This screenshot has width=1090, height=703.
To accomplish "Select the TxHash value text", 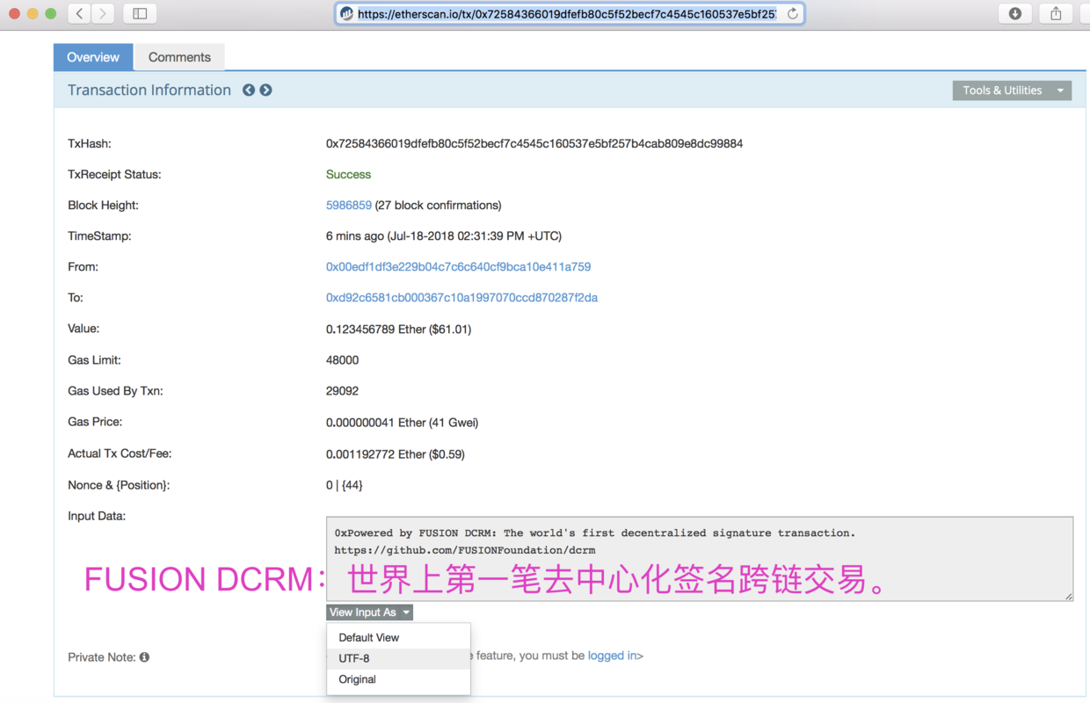I will 534,144.
